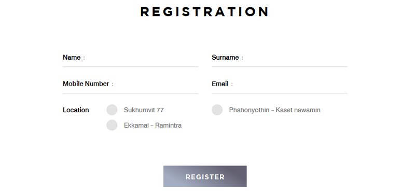Click the Sukhumvit 77 text label
415x192 pixels.
coord(144,110)
